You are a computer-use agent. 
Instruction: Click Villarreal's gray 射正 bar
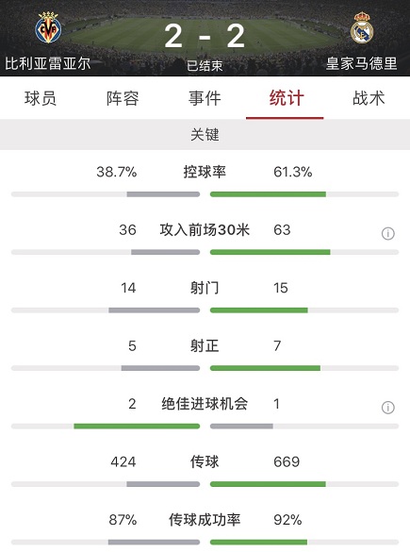click(160, 368)
